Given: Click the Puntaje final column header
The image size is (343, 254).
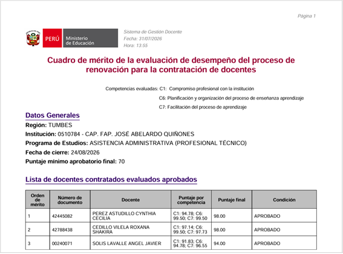Looking at the screenshot, I should 232,200.
